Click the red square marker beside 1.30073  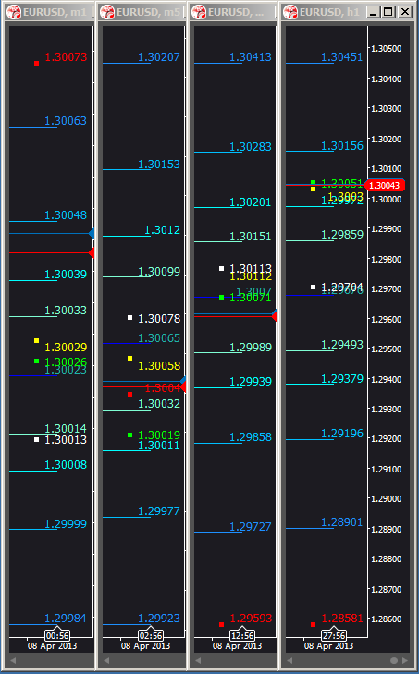pos(37,63)
